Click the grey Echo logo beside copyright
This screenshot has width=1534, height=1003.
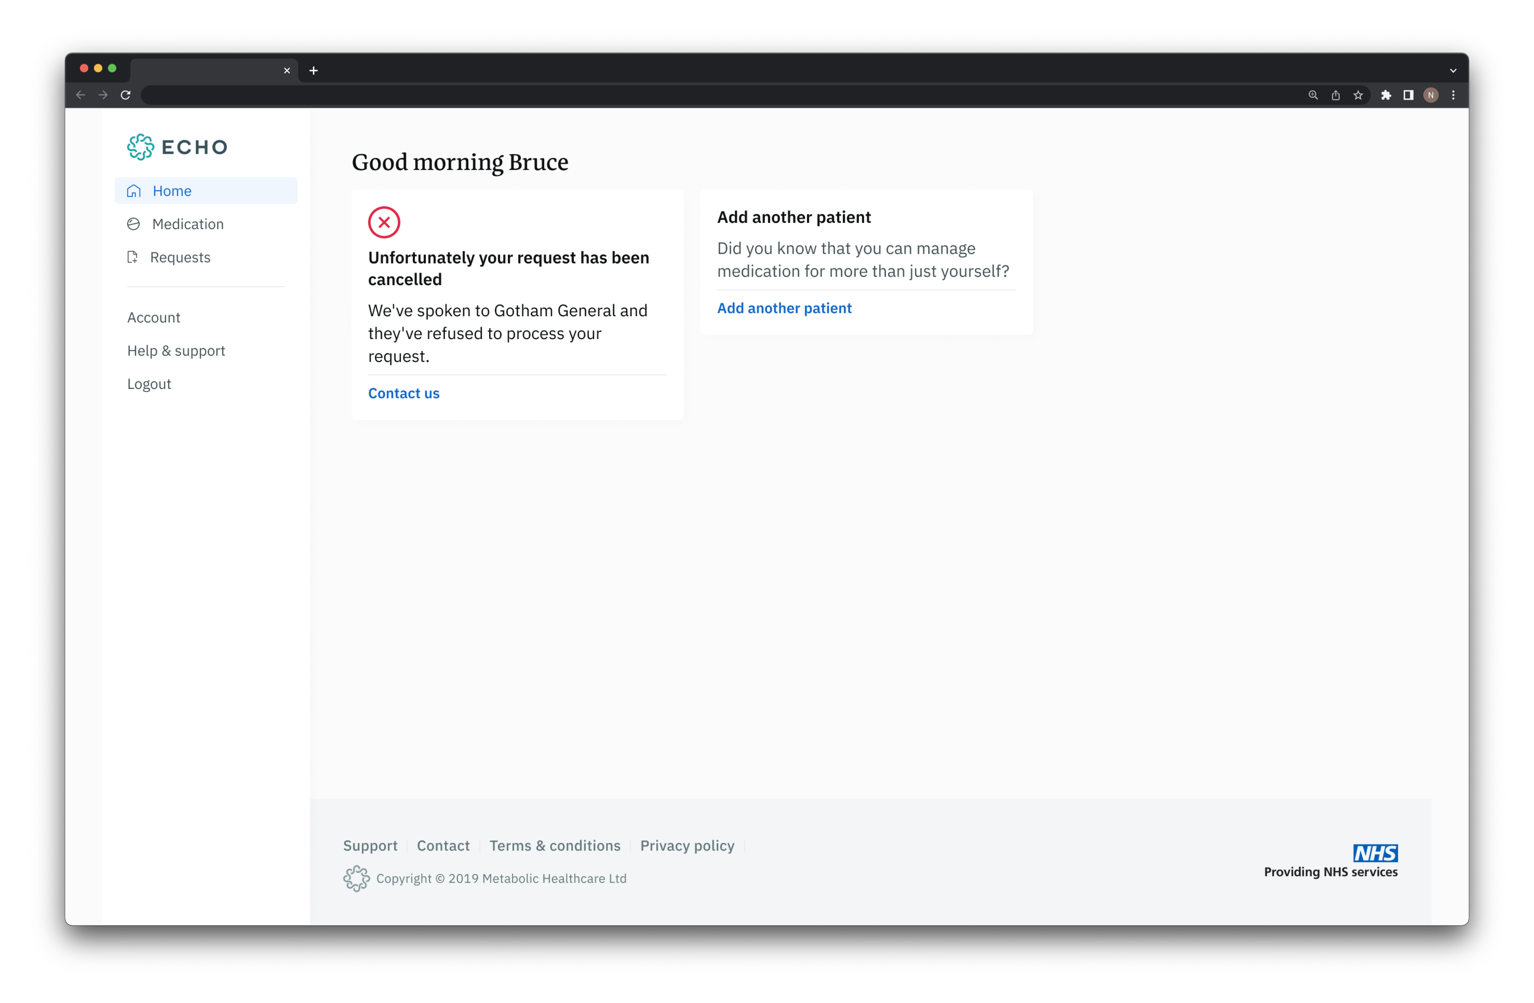point(356,878)
